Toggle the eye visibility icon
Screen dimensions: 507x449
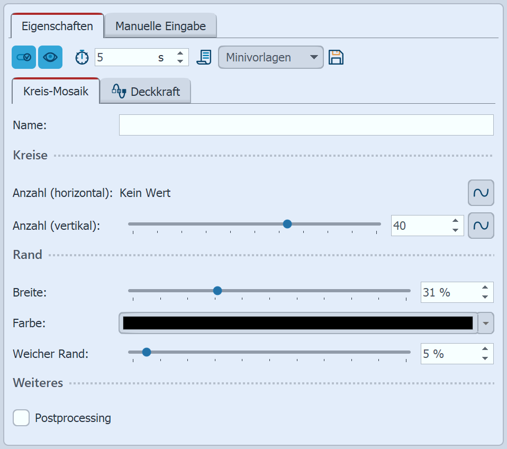pos(50,57)
